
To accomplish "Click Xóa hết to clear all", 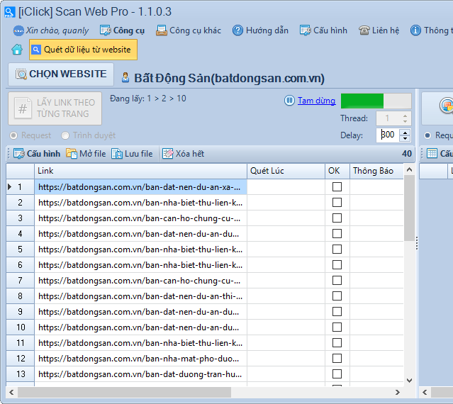I will [x=184, y=154].
